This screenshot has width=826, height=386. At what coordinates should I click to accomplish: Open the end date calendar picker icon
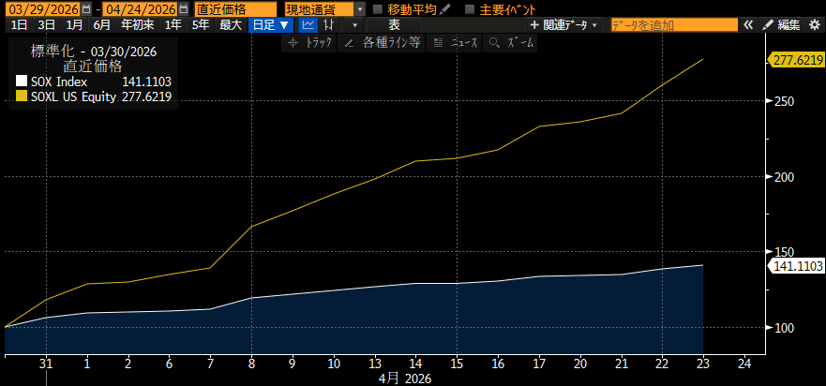(x=183, y=9)
